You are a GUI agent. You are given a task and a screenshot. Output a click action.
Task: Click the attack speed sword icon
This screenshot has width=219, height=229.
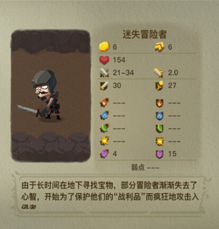159,72
